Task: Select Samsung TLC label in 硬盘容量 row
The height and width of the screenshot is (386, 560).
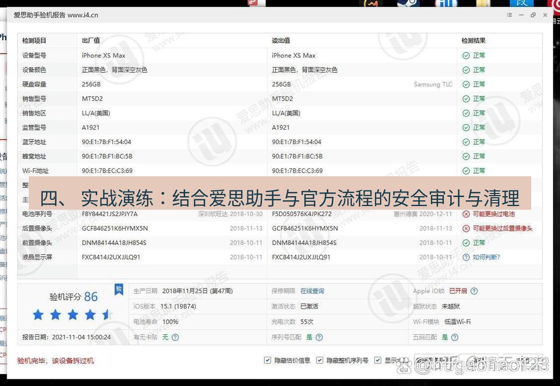Action: 433,84
